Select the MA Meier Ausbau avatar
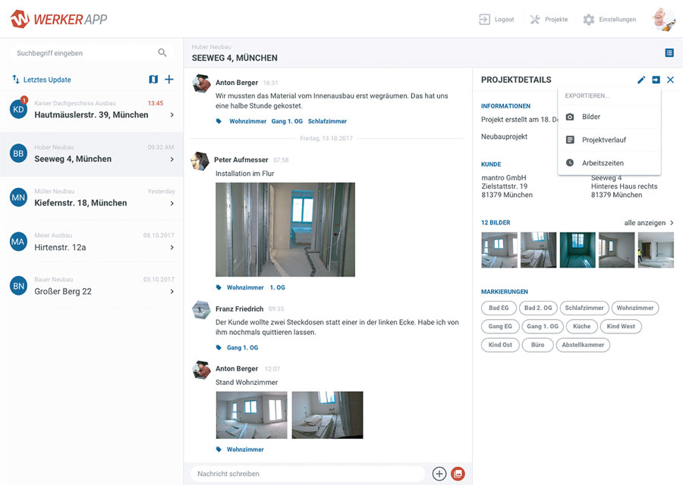The image size is (683, 485). coord(18,242)
